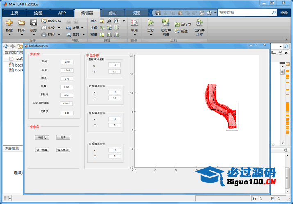Click the 比较 (Compare) icon
The height and width of the screenshot is (204, 293).
click(44, 28)
